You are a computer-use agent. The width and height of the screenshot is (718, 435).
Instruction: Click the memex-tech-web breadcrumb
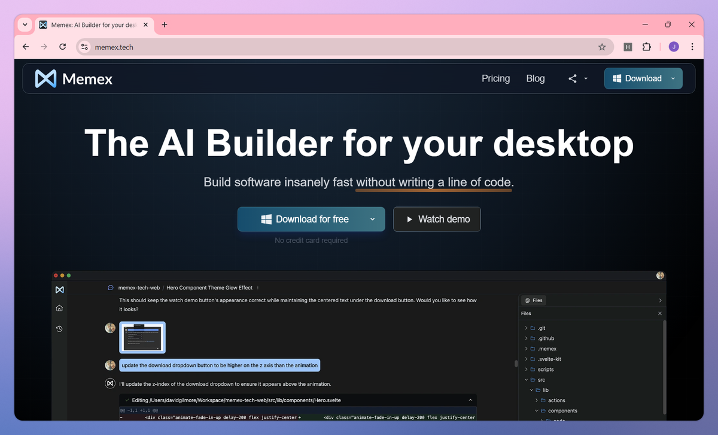pos(138,288)
